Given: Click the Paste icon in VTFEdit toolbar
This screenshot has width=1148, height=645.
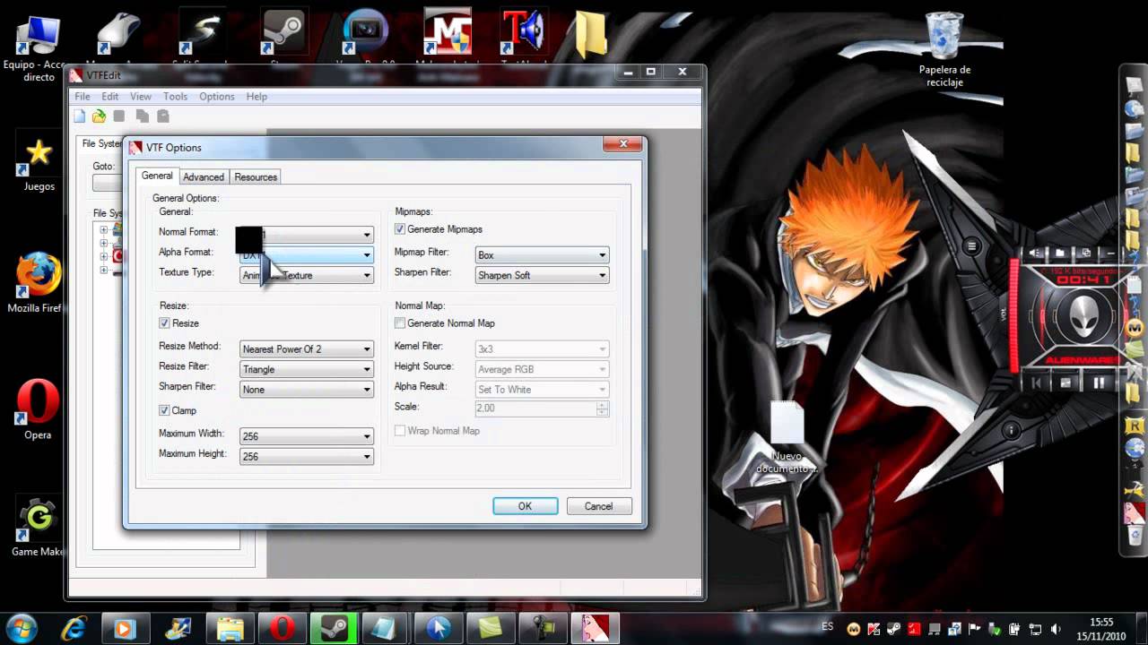Looking at the screenshot, I should [162, 116].
